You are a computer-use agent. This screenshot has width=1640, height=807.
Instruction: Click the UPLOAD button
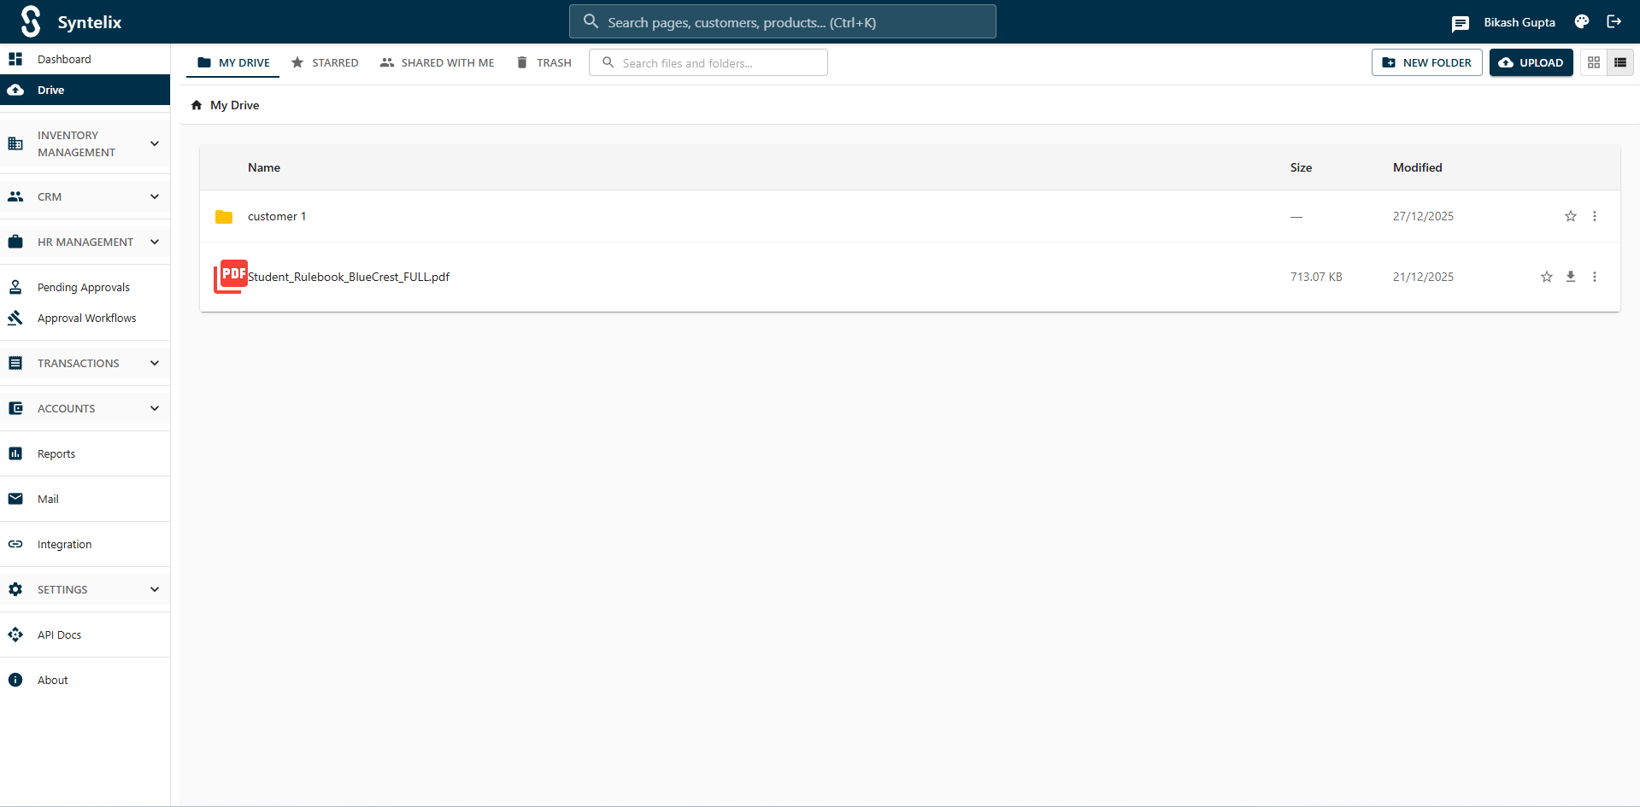(1531, 61)
